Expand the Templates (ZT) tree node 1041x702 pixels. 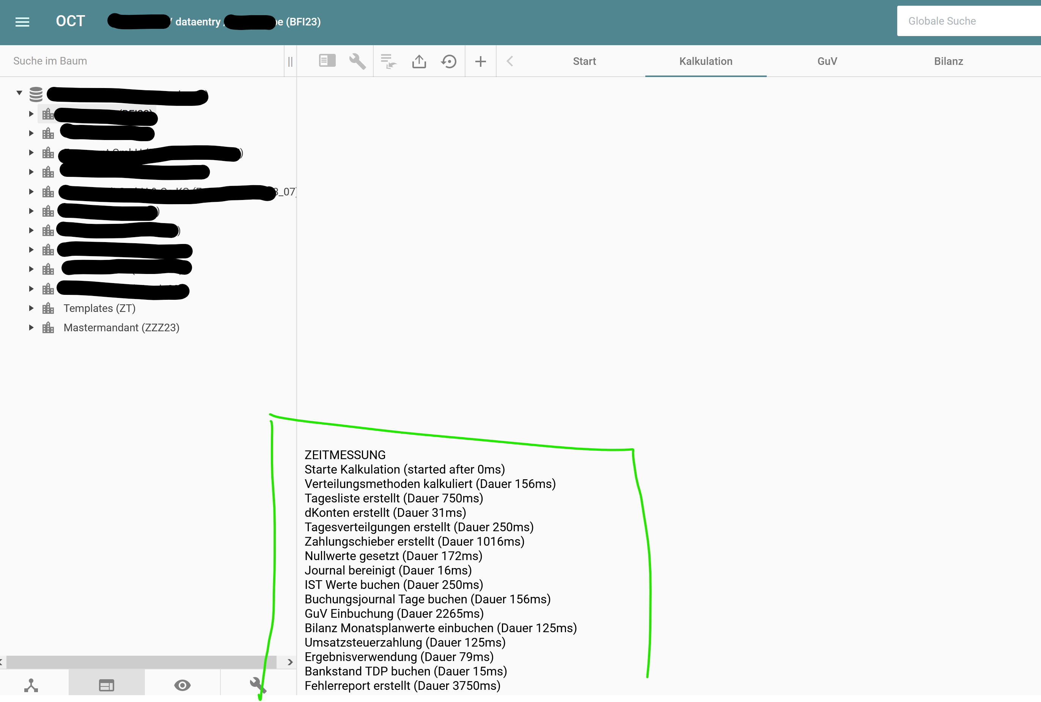coord(31,308)
